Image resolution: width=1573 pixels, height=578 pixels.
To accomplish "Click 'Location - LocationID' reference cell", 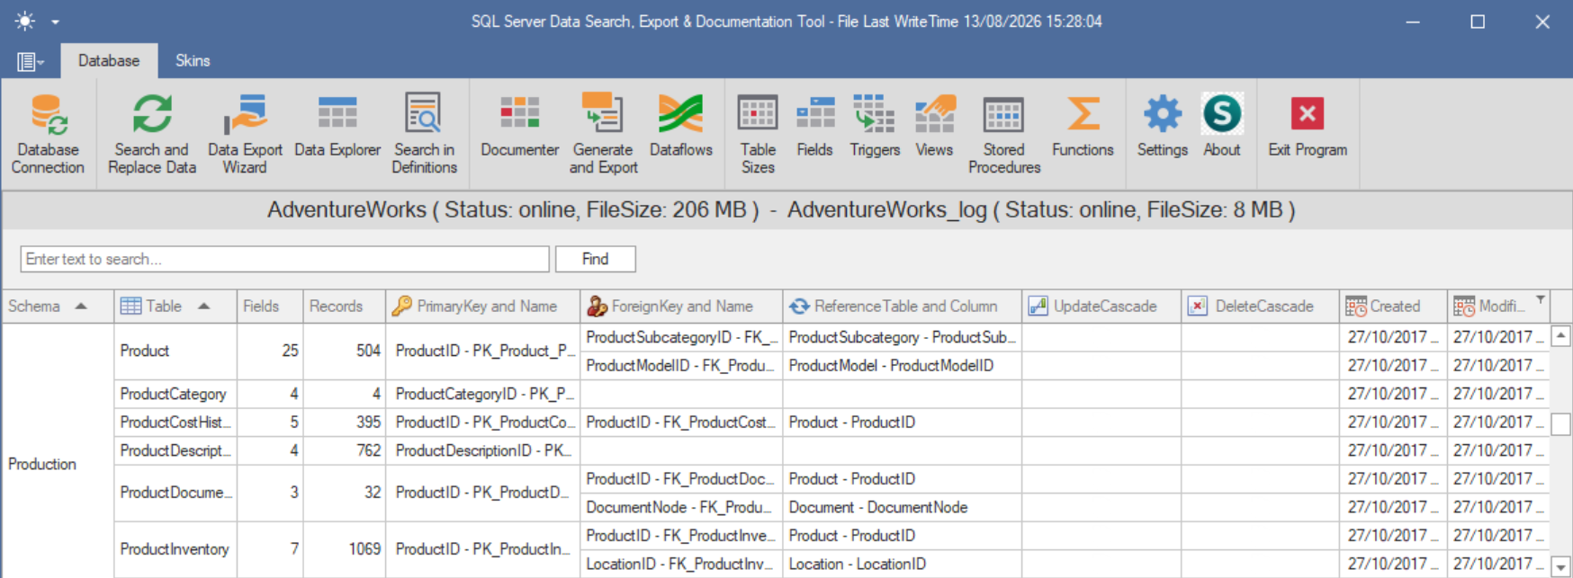I will (903, 564).
